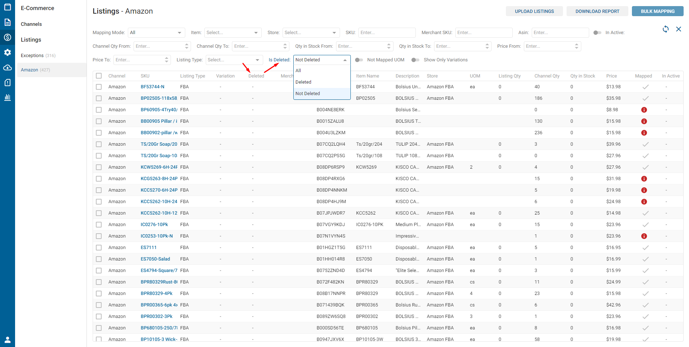Open SKU link IC0276-10Pk
Image resolution: width=689 pixels, height=347 pixels.
click(x=154, y=225)
